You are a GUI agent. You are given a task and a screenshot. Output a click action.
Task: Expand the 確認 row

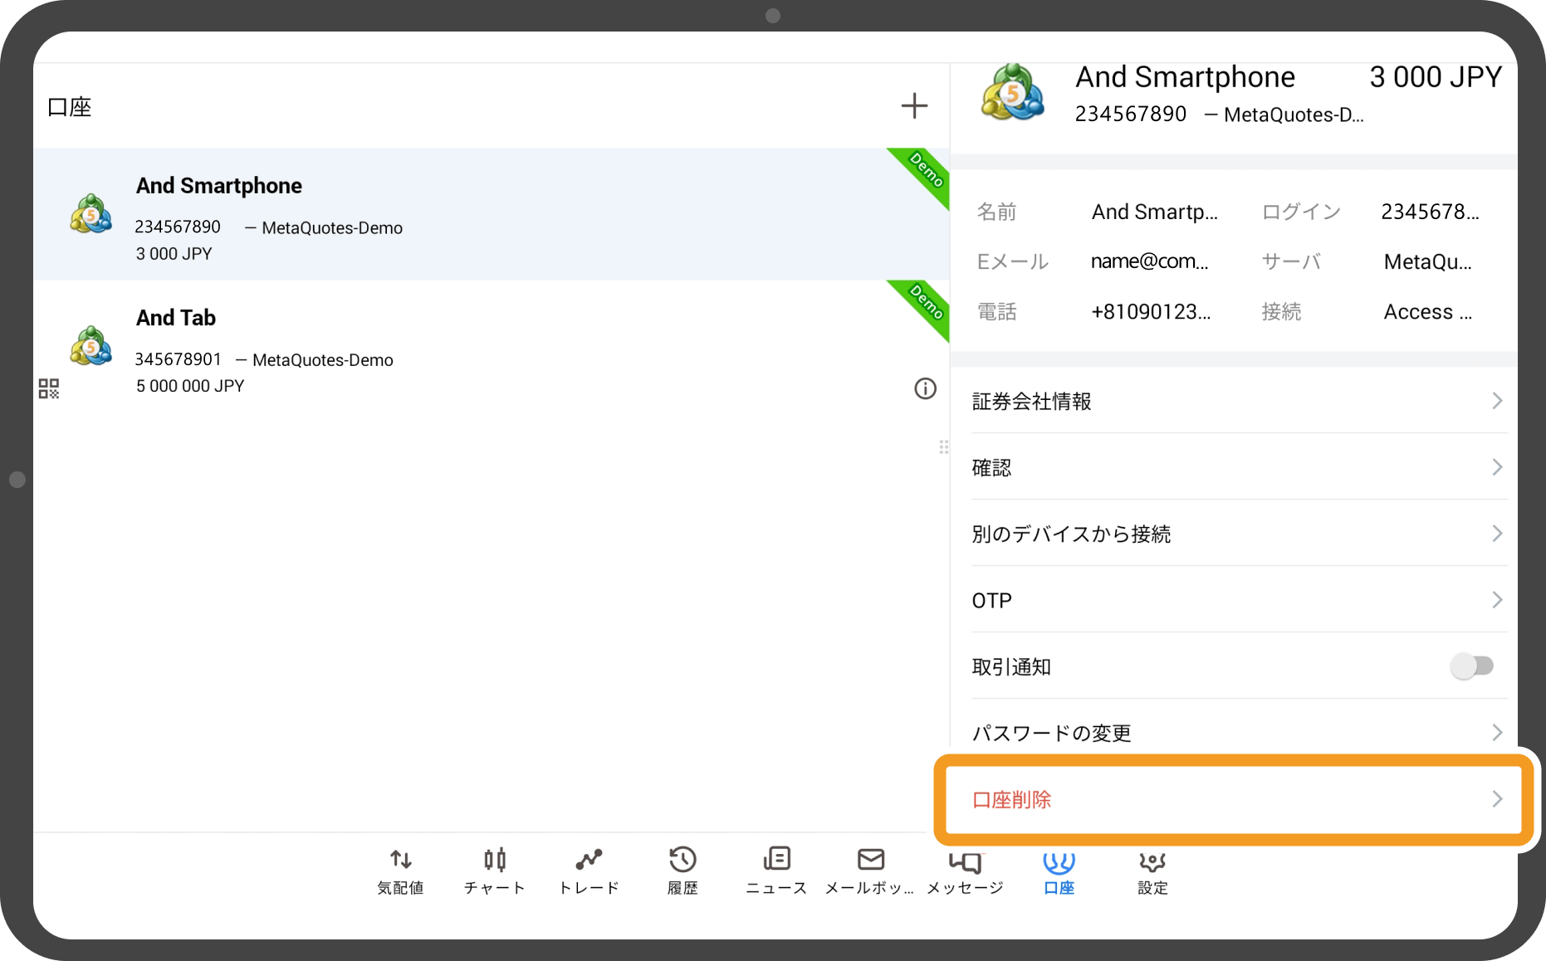(1237, 468)
